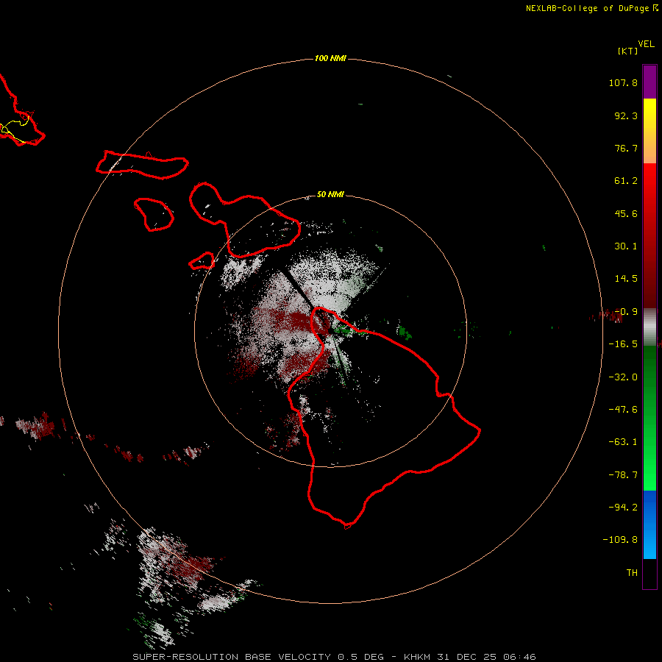Click the 45.6 legend value
This screenshot has height=662, width=662.
(x=626, y=213)
